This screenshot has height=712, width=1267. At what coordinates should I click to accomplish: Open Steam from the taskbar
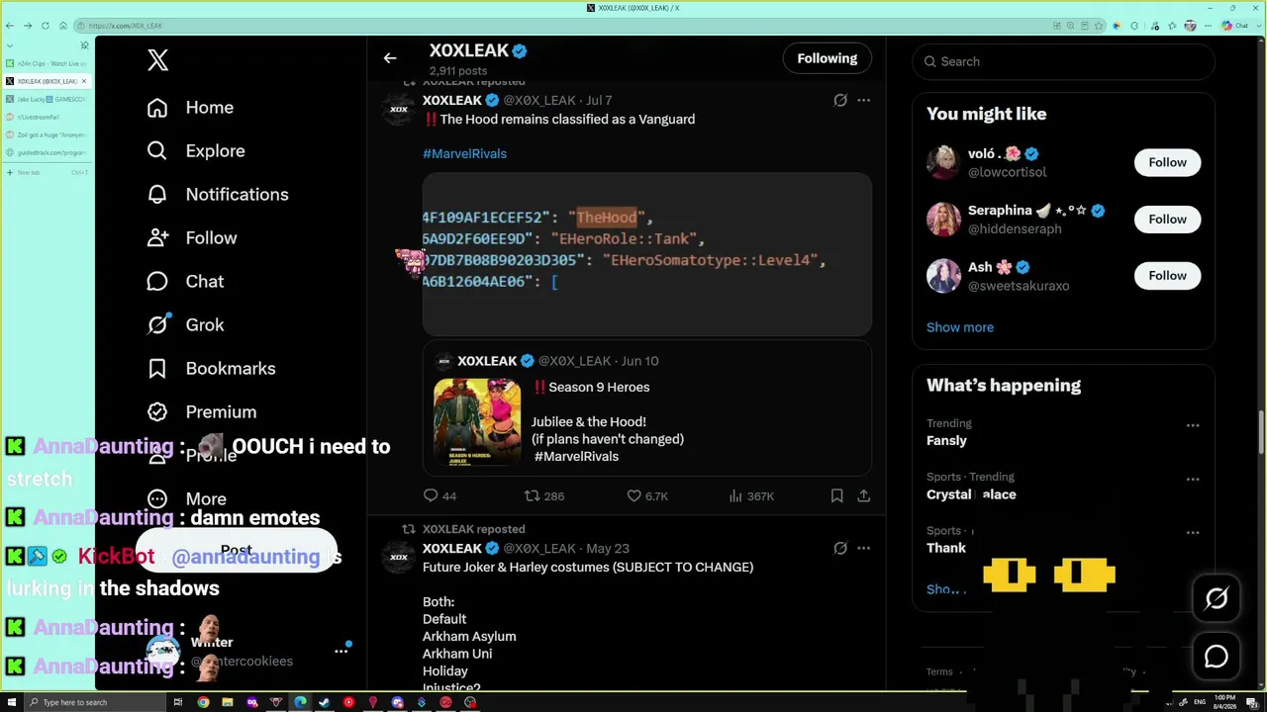pyautogui.click(x=325, y=703)
